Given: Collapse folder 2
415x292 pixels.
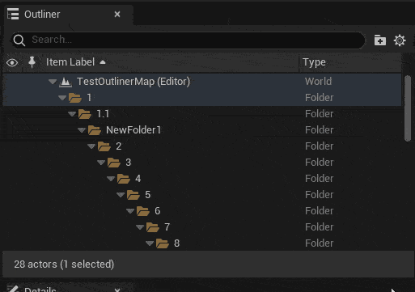Looking at the screenshot, I should (91, 146).
